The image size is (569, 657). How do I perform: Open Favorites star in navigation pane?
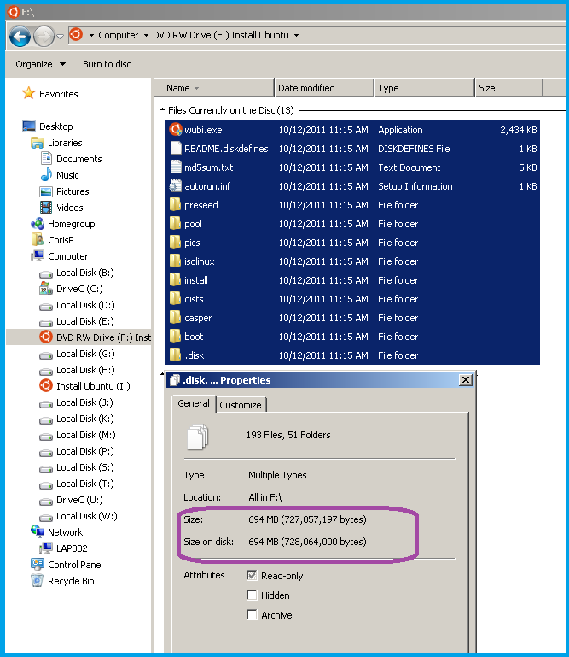(28, 93)
